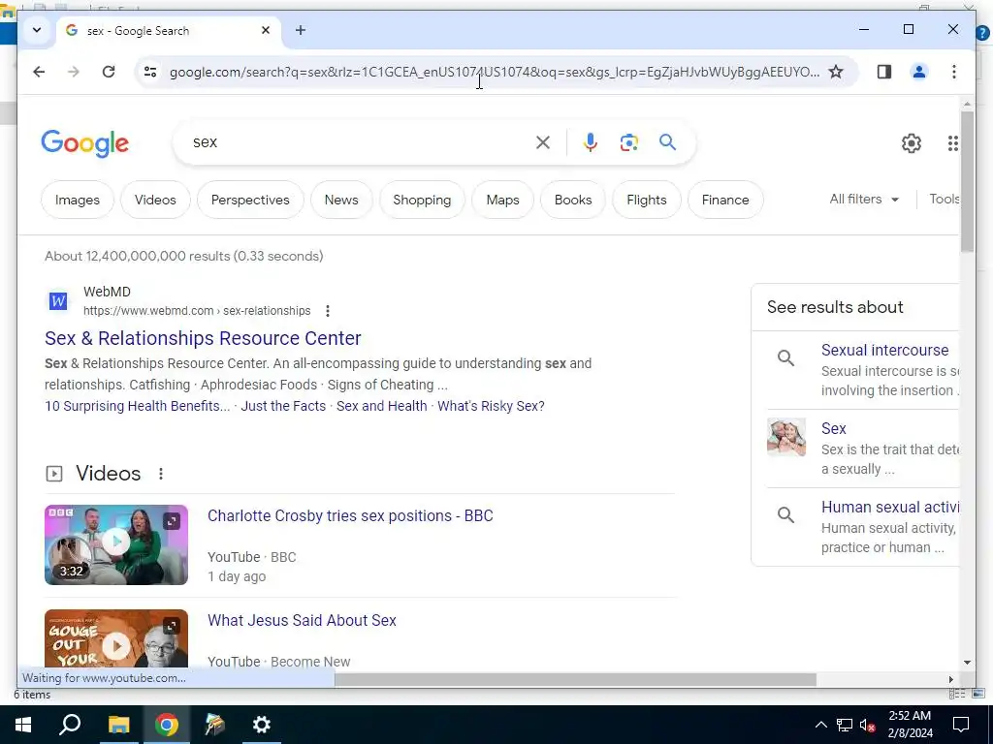Switch to Images filter
The image size is (993, 744).
78,200
